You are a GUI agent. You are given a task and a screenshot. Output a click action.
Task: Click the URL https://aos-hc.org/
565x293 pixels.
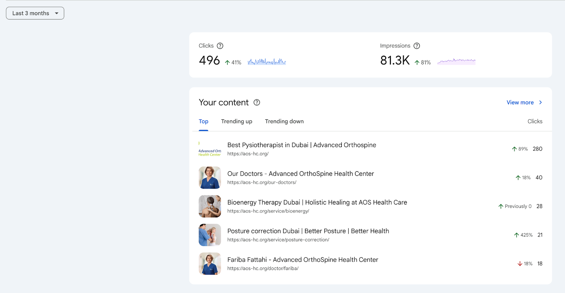[x=248, y=154]
